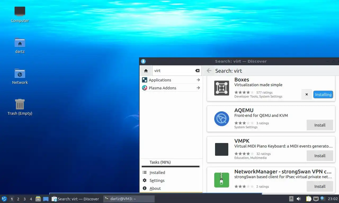The height and width of the screenshot is (203, 339).
Task: Click the Discover title bar icon
Action: coord(143,61)
